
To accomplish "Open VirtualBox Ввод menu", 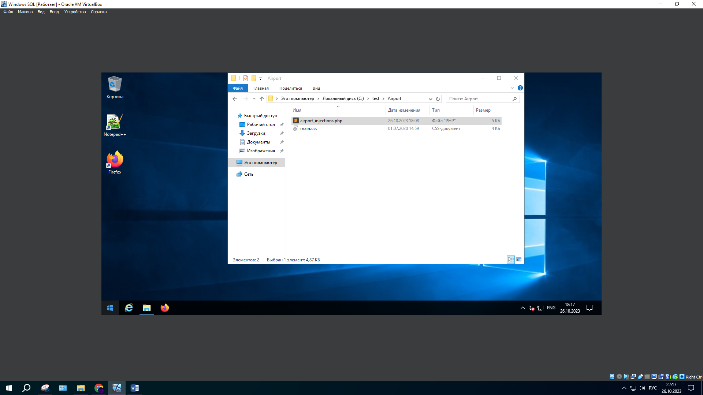I will click(54, 12).
